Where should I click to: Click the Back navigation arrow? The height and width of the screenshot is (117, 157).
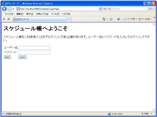pyautogui.click(x=4, y=9)
